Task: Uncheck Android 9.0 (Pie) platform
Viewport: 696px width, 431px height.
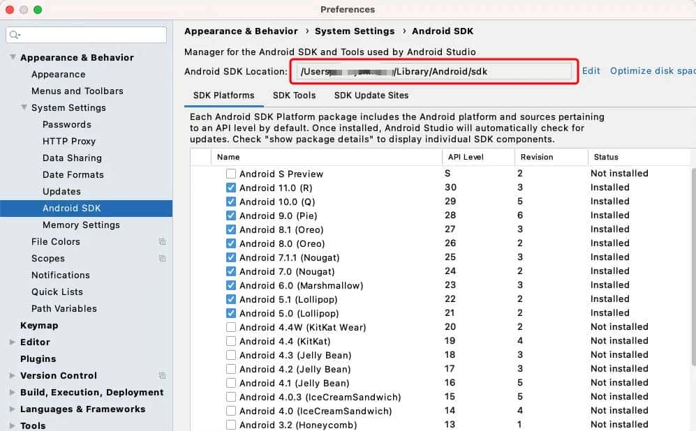Action: 231,215
